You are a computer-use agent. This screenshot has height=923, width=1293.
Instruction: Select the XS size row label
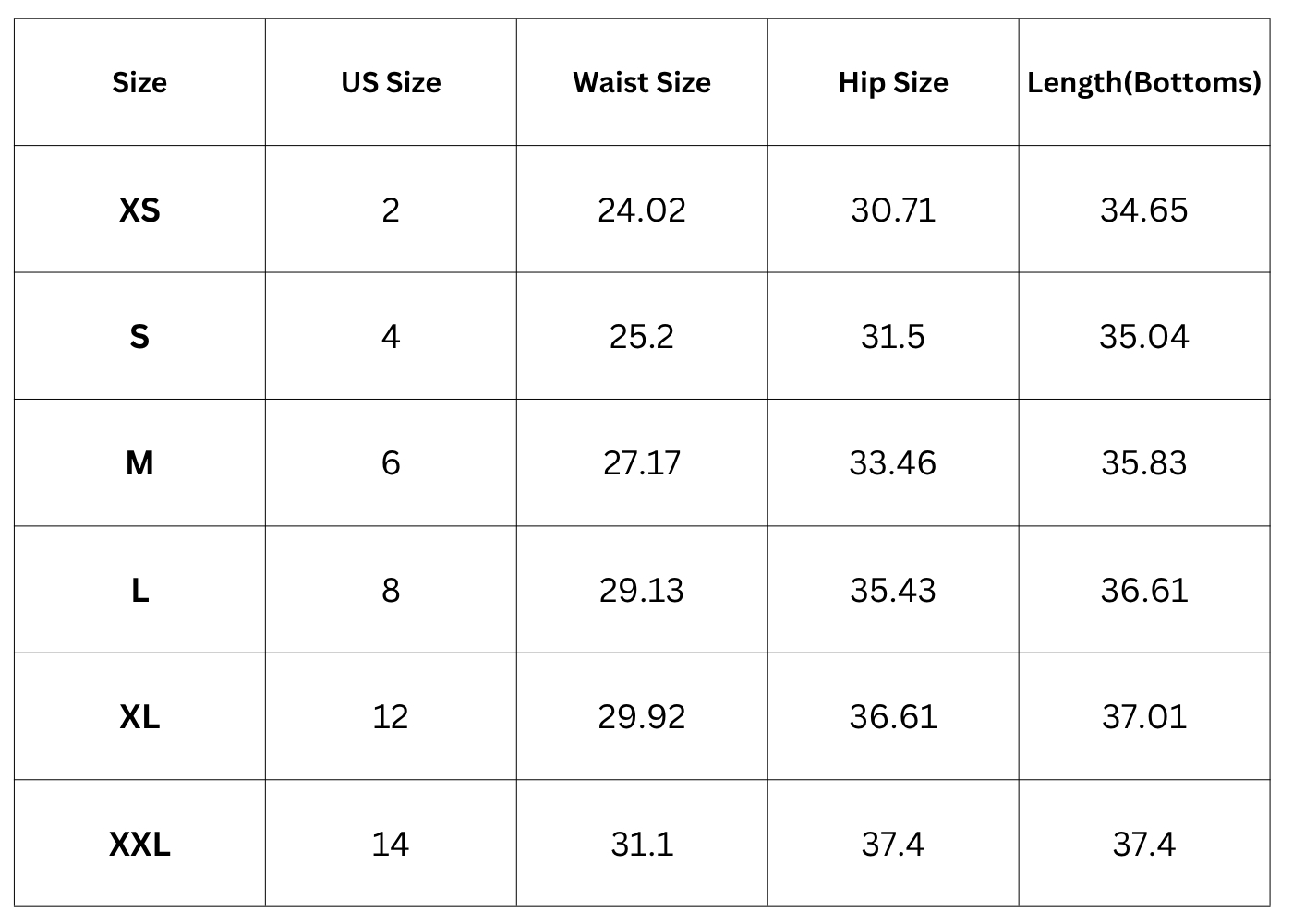coord(139,210)
